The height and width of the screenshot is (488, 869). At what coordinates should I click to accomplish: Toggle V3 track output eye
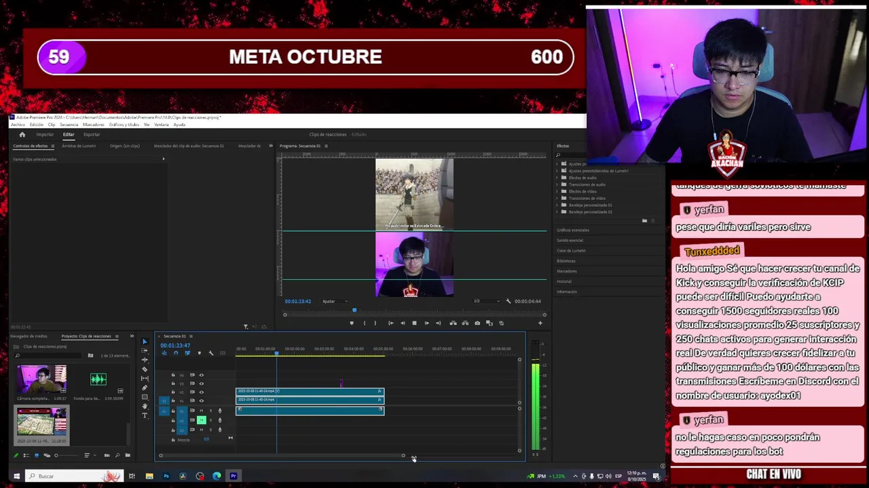click(201, 384)
